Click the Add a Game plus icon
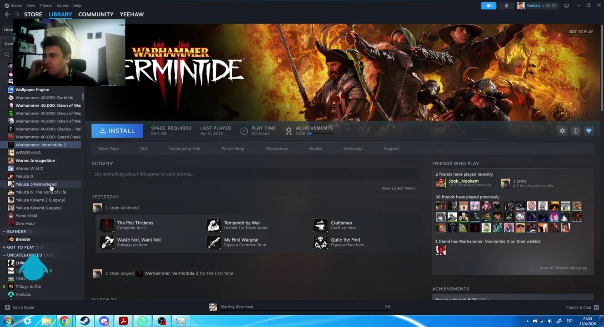Screen dimensions: 604x327 (7, 307)
